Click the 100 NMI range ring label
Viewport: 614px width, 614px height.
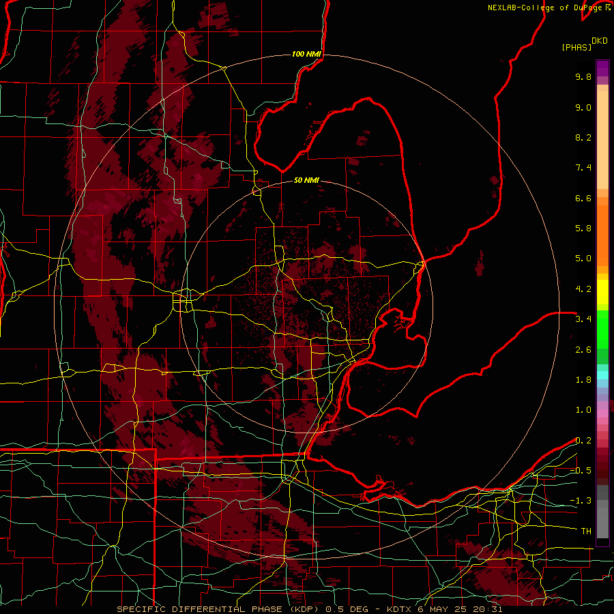306,54
